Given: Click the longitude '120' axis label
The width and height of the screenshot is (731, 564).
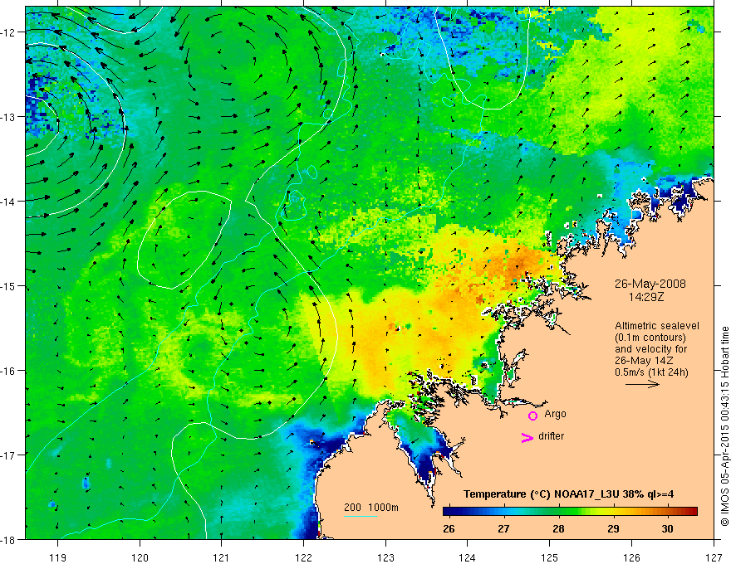Looking at the screenshot, I should [x=140, y=557].
